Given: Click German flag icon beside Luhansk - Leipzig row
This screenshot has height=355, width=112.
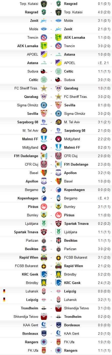Looking at the screenshot, I should tap(4, 291).
